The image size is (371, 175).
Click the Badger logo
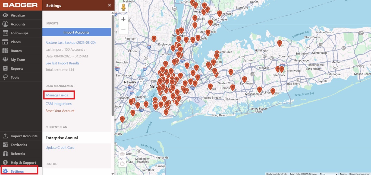pos(21,5)
